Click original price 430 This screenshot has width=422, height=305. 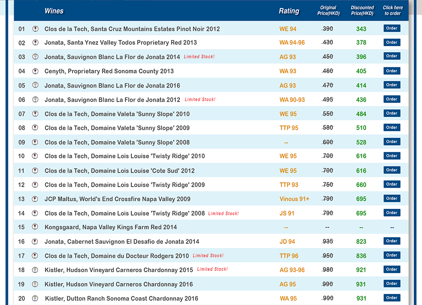tap(328, 42)
